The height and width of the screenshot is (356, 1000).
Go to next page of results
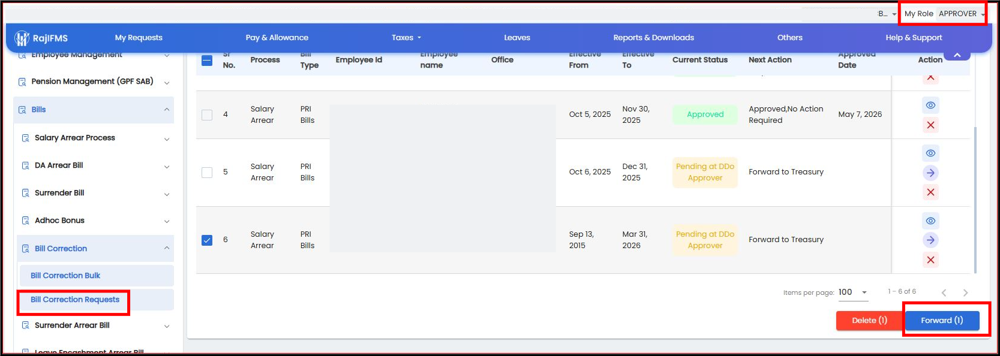(x=965, y=292)
